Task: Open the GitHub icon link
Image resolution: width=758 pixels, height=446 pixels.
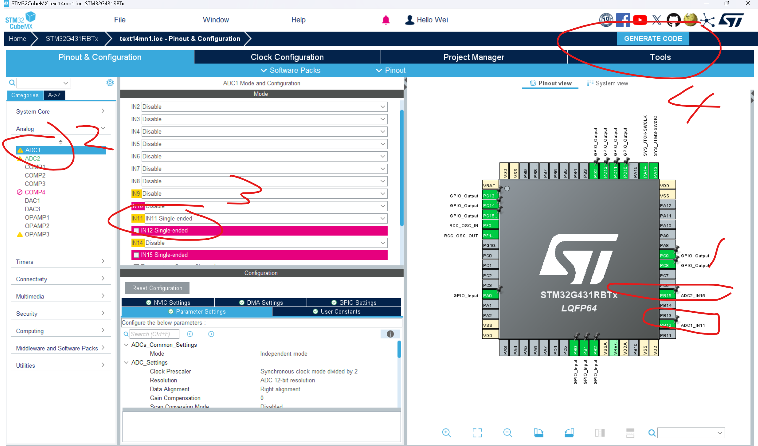Action: click(x=673, y=20)
